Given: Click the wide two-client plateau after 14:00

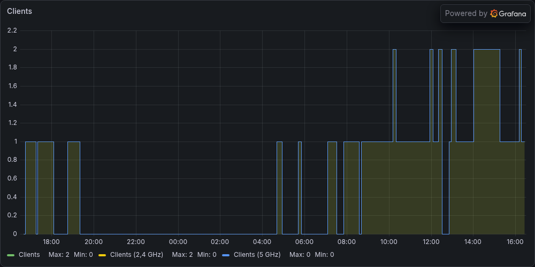Looking at the screenshot, I should pos(487,142).
